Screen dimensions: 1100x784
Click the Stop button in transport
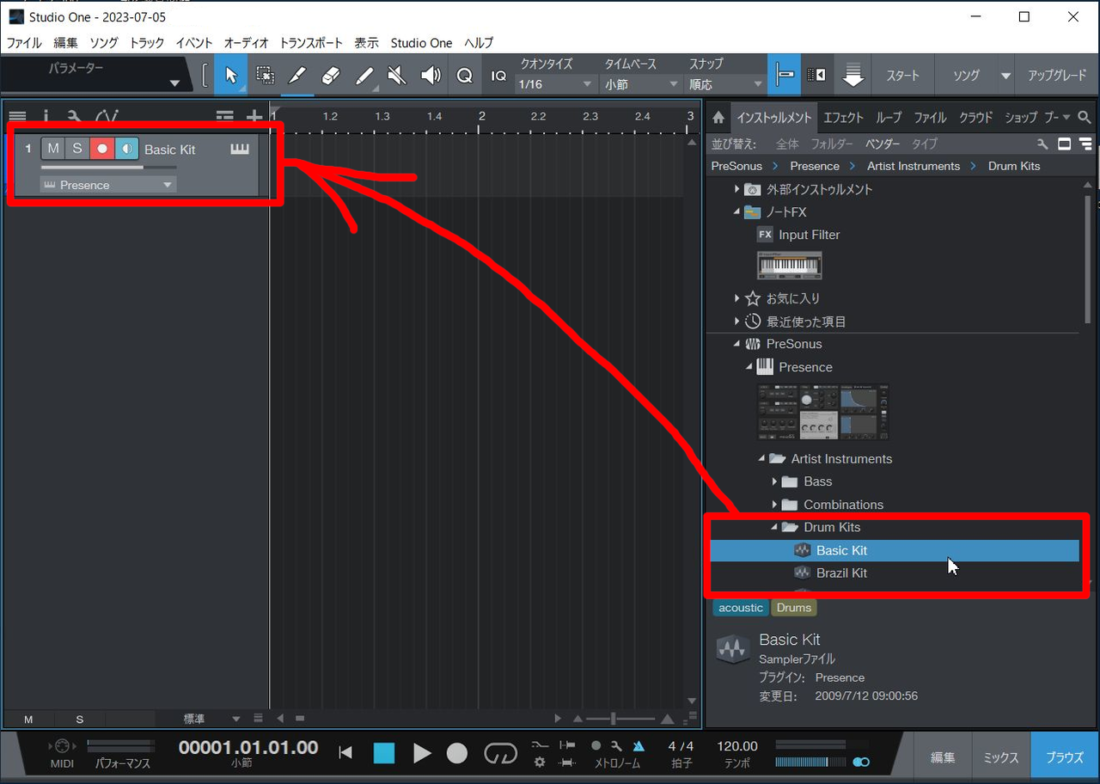click(x=383, y=753)
